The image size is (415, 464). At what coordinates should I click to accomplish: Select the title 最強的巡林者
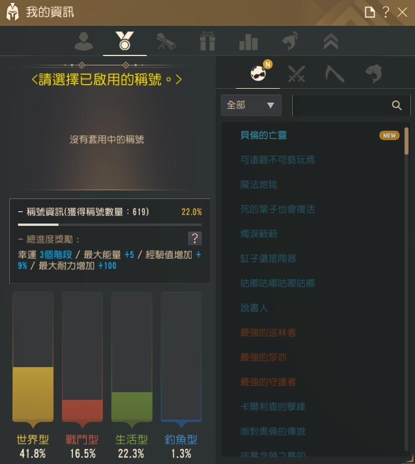coord(268,333)
